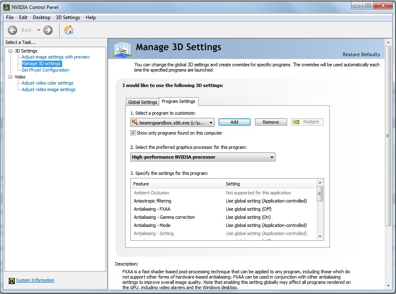Open the Help menu
Image resolution: width=396 pixels, height=294 pixels.
click(x=91, y=17)
